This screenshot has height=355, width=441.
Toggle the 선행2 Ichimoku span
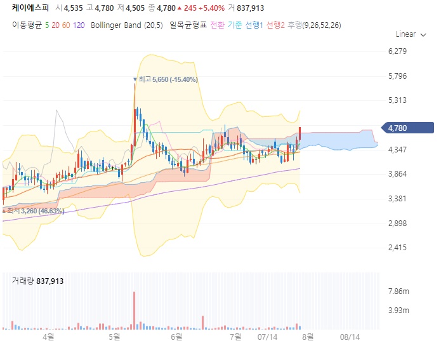pos(275,25)
